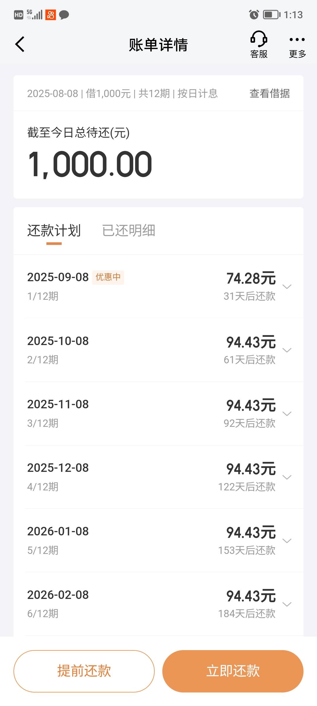
Task: Tap the battery status icon
Action: [x=272, y=14]
